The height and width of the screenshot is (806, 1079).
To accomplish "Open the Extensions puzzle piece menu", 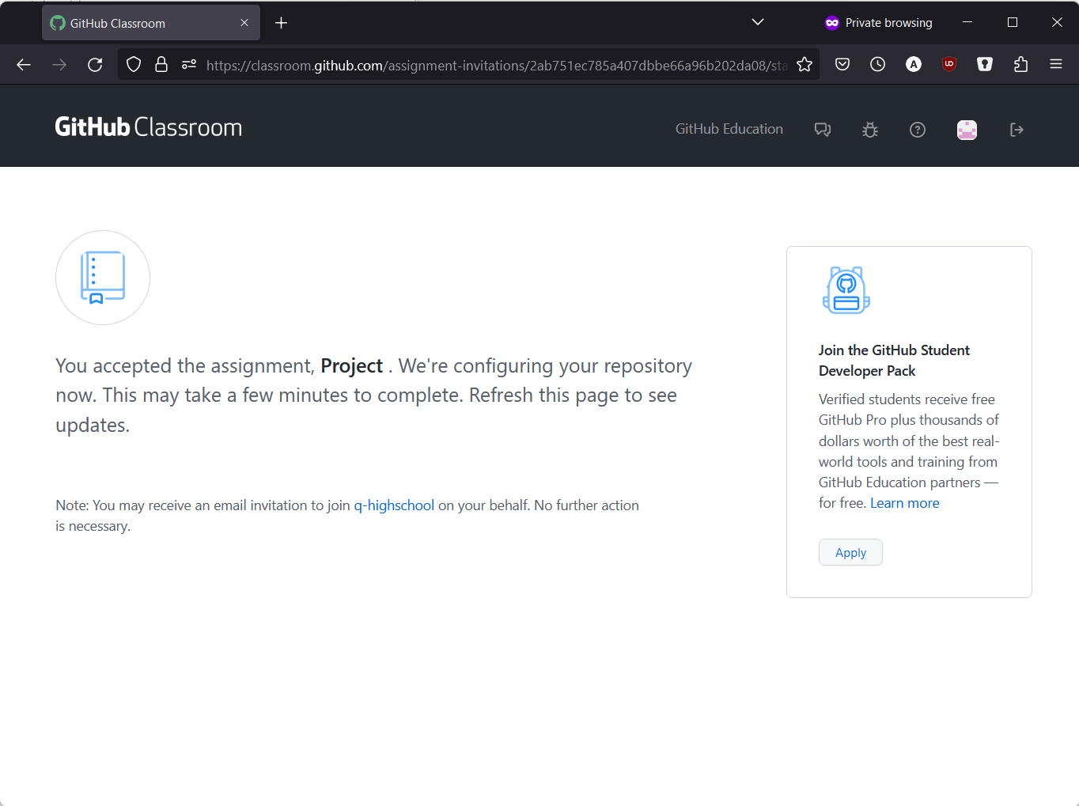I will click(1020, 65).
